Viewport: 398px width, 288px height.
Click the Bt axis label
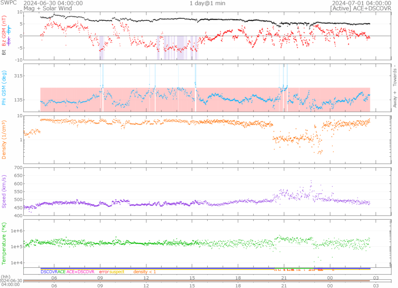[x=4, y=51]
